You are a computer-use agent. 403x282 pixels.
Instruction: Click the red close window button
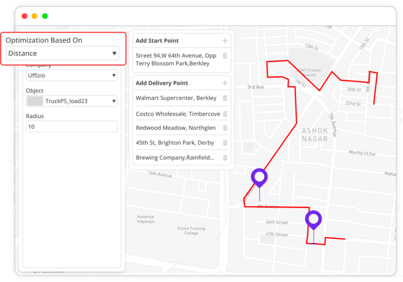coord(25,16)
